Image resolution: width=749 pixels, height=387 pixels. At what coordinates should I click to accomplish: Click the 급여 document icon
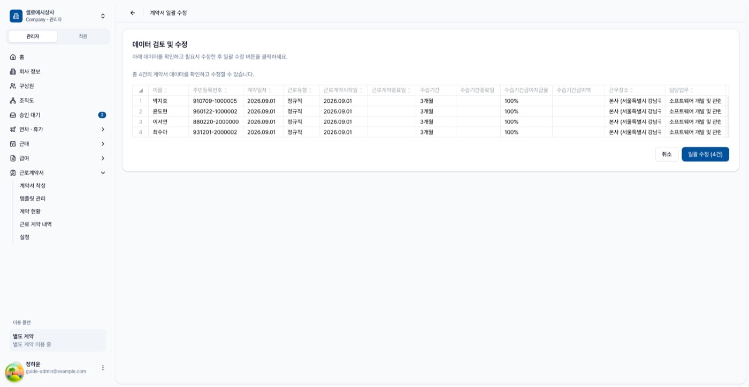(13, 158)
